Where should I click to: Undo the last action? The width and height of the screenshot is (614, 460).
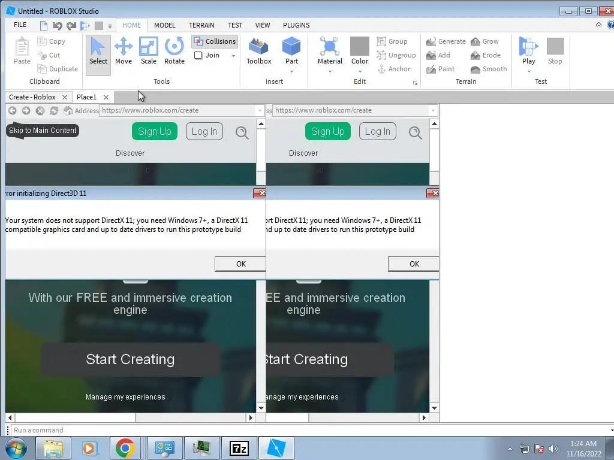point(57,26)
